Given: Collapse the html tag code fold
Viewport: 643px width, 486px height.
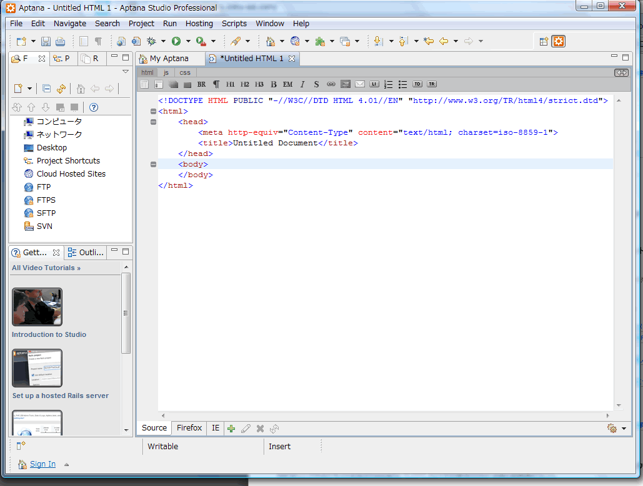Looking at the screenshot, I should pos(153,112).
